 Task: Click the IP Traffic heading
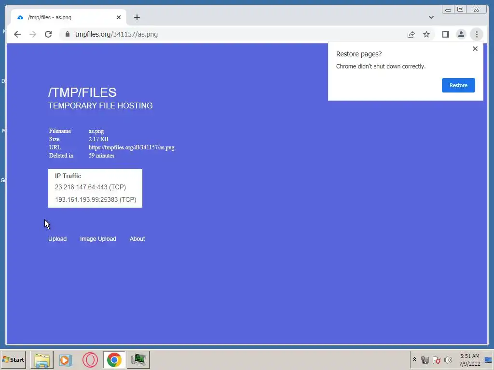(x=68, y=176)
